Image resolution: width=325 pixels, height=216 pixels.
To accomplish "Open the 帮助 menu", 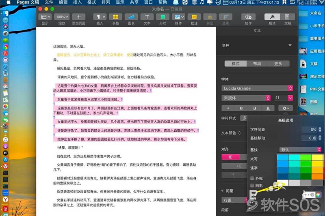I will coord(163,2).
